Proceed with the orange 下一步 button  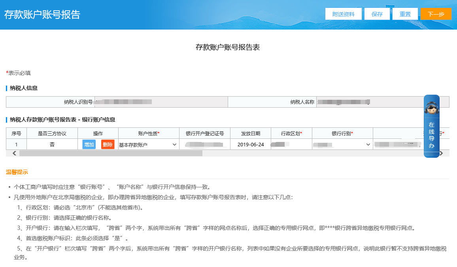(436, 14)
